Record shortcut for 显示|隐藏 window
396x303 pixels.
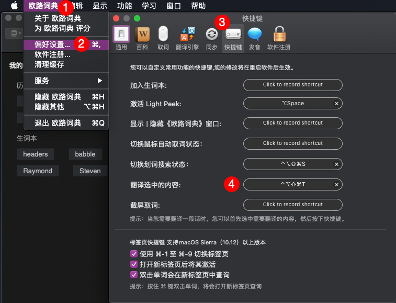pyautogui.click(x=293, y=123)
